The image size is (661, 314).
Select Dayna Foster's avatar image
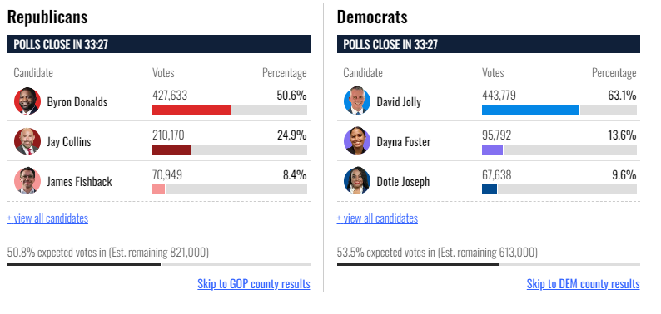[357, 141]
